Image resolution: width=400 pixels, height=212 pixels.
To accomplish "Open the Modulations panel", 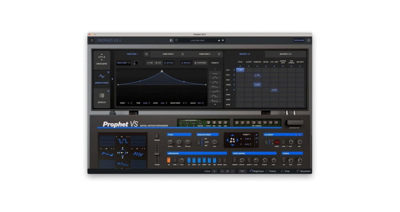I will (x=102, y=79).
